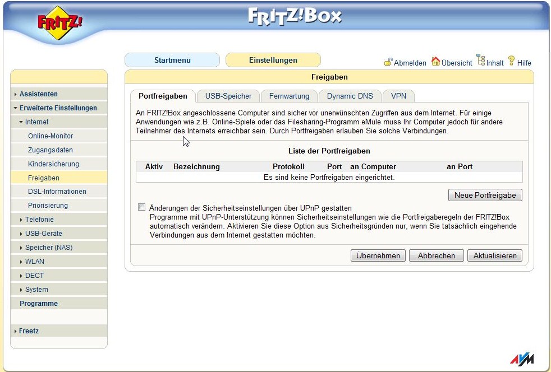The height and width of the screenshot is (372, 551).
Task: Click the Freetz sidebar label
Action: click(29, 331)
